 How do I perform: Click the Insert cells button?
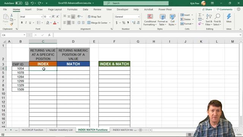(x=185, y=15)
